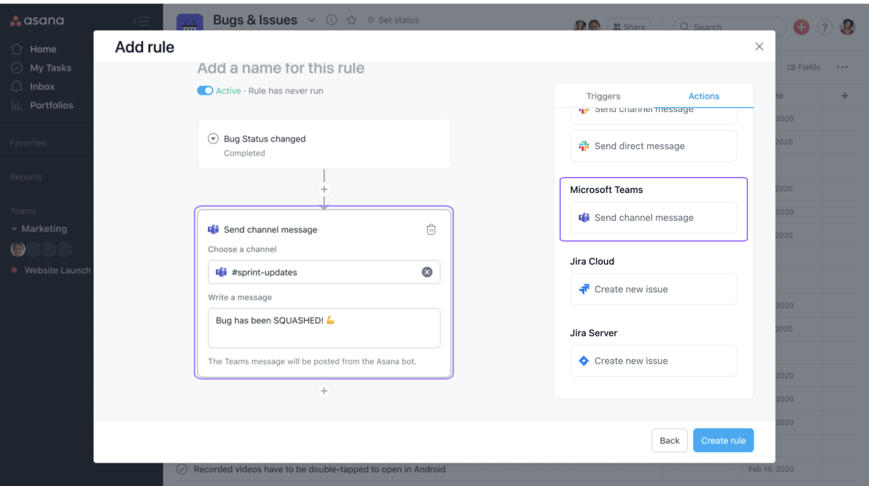The height and width of the screenshot is (486, 869).
Task: Collapse the sidebar with the menu icon
Action: [x=142, y=21]
